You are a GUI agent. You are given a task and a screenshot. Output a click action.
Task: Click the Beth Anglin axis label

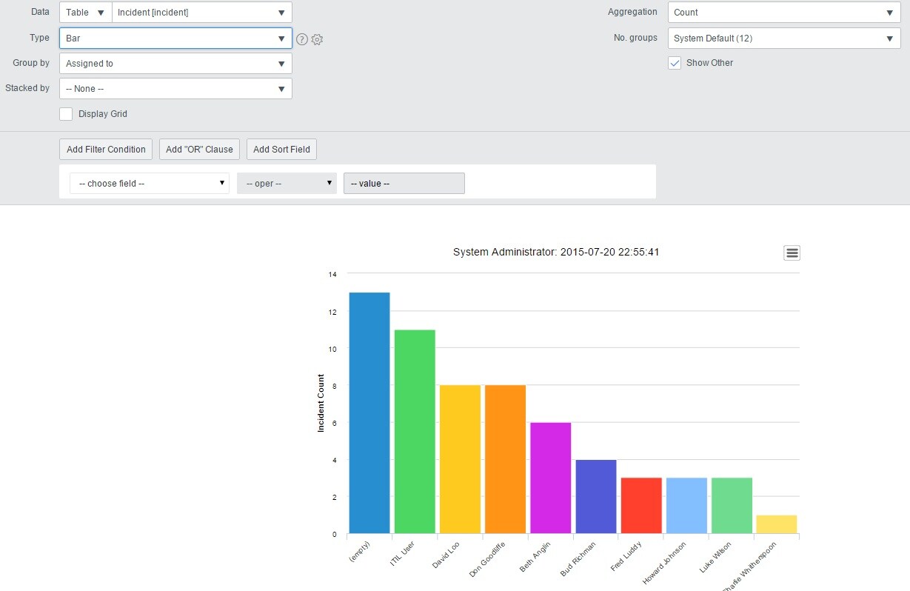click(535, 556)
